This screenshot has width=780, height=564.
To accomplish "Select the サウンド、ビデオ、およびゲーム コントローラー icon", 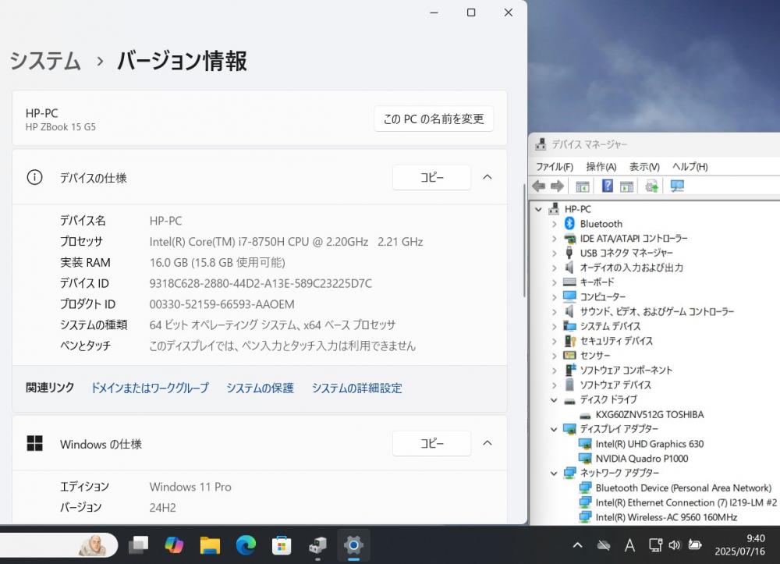I will tap(569, 311).
